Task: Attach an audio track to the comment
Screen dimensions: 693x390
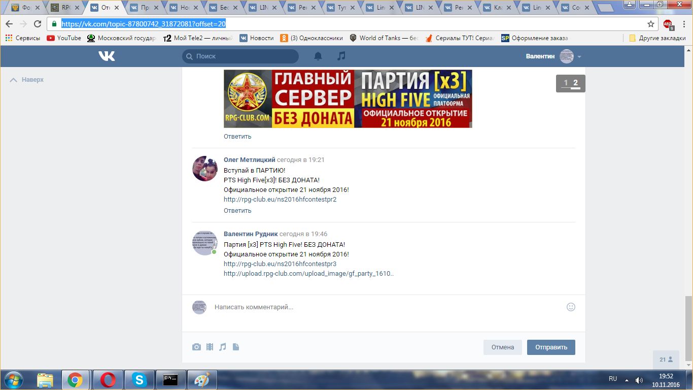Action: [222, 347]
